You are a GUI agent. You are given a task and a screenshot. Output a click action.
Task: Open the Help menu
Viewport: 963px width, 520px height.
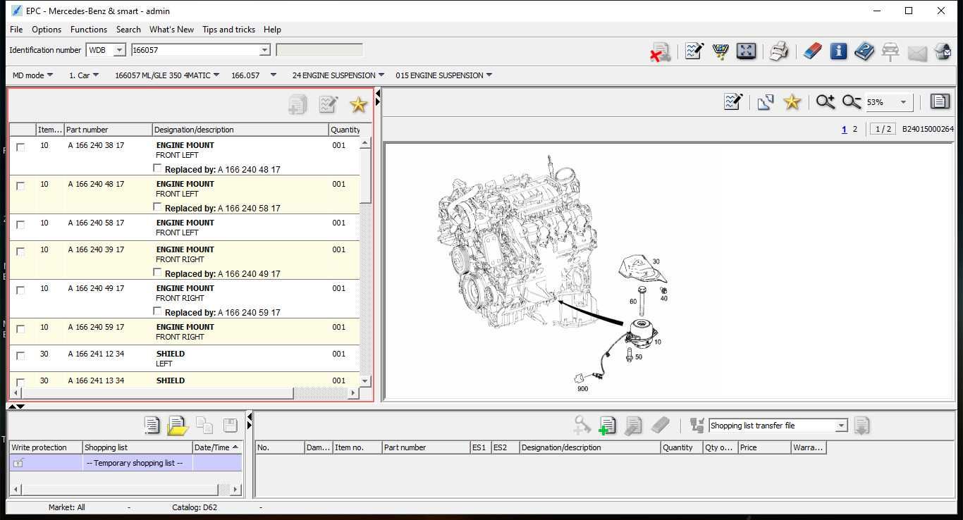coord(272,30)
